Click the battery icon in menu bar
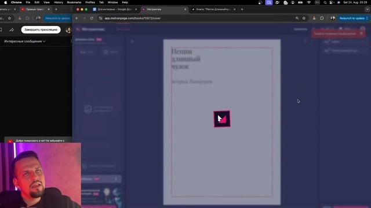The width and height of the screenshot is (371, 208). [300, 2]
